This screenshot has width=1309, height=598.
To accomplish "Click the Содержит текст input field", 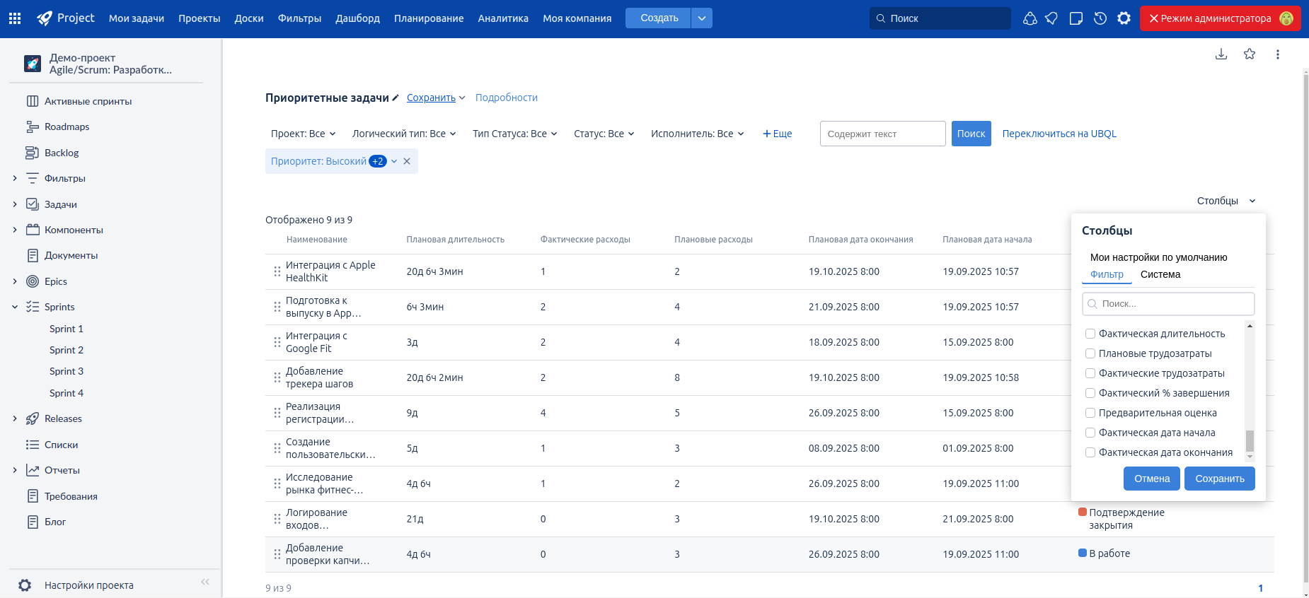I will 882,134.
